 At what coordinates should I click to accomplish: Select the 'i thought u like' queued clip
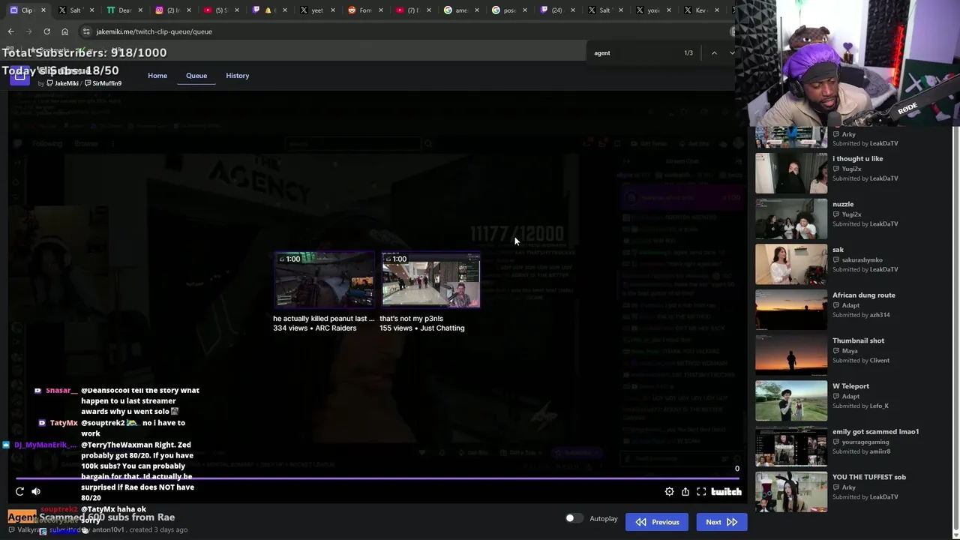click(x=791, y=172)
